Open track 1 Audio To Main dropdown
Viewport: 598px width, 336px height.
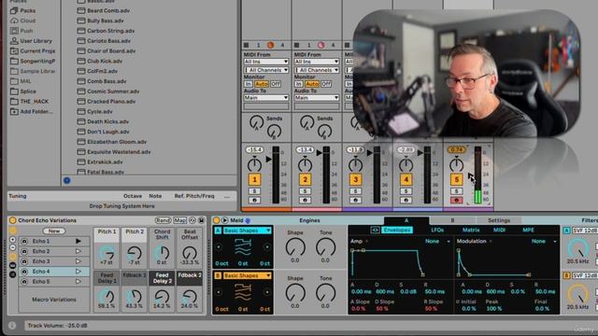pyautogui.click(x=265, y=98)
